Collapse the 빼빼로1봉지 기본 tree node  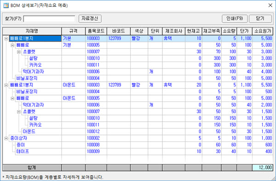pyautogui.click(x=6, y=39)
